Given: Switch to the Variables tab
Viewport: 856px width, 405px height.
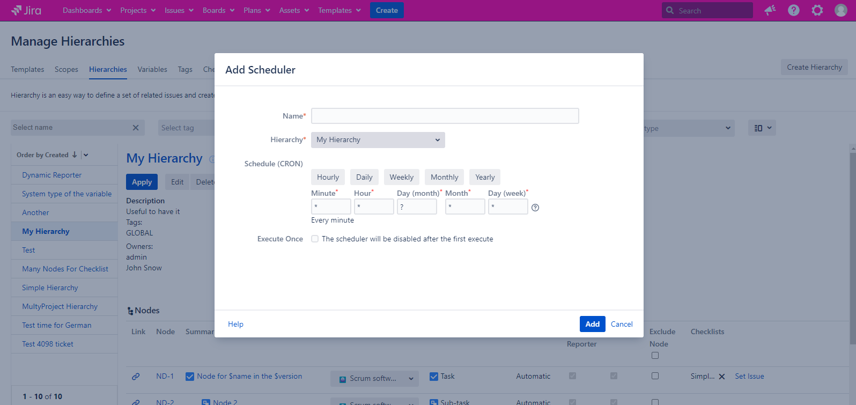Looking at the screenshot, I should coord(152,69).
